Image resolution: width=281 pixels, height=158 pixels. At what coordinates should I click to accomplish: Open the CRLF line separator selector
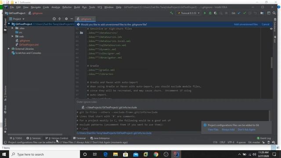(223, 142)
